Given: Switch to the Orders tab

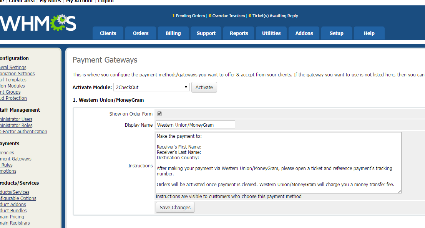Looking at the screenshot, I should (141, 33).
